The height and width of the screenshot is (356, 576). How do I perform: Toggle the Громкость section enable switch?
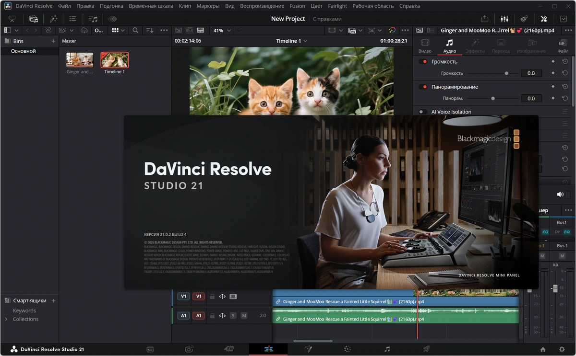click(423, 62)
